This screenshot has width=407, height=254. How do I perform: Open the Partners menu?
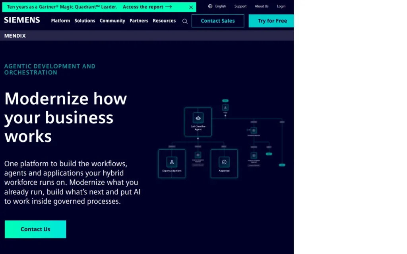pyautogui.click(x=139, y=21)
